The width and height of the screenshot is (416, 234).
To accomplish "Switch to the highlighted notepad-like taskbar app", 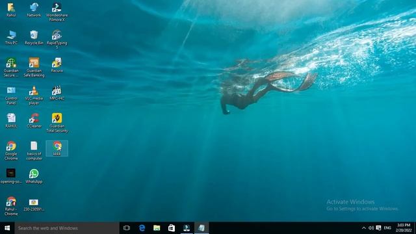I will tap(201, 228).
